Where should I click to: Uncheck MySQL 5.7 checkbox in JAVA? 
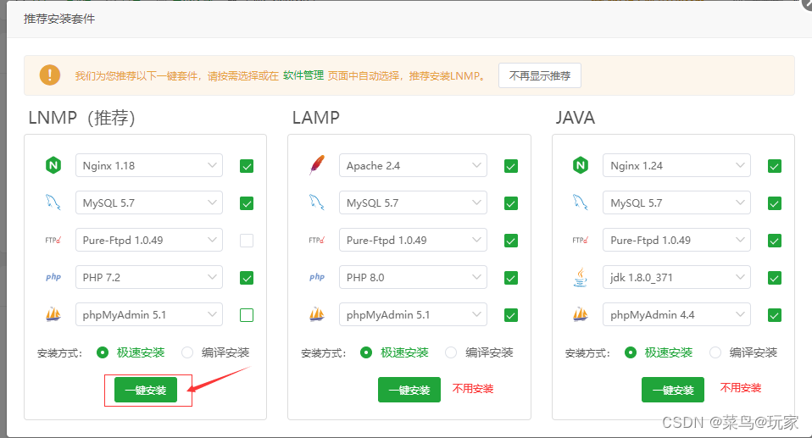point(775,203)
